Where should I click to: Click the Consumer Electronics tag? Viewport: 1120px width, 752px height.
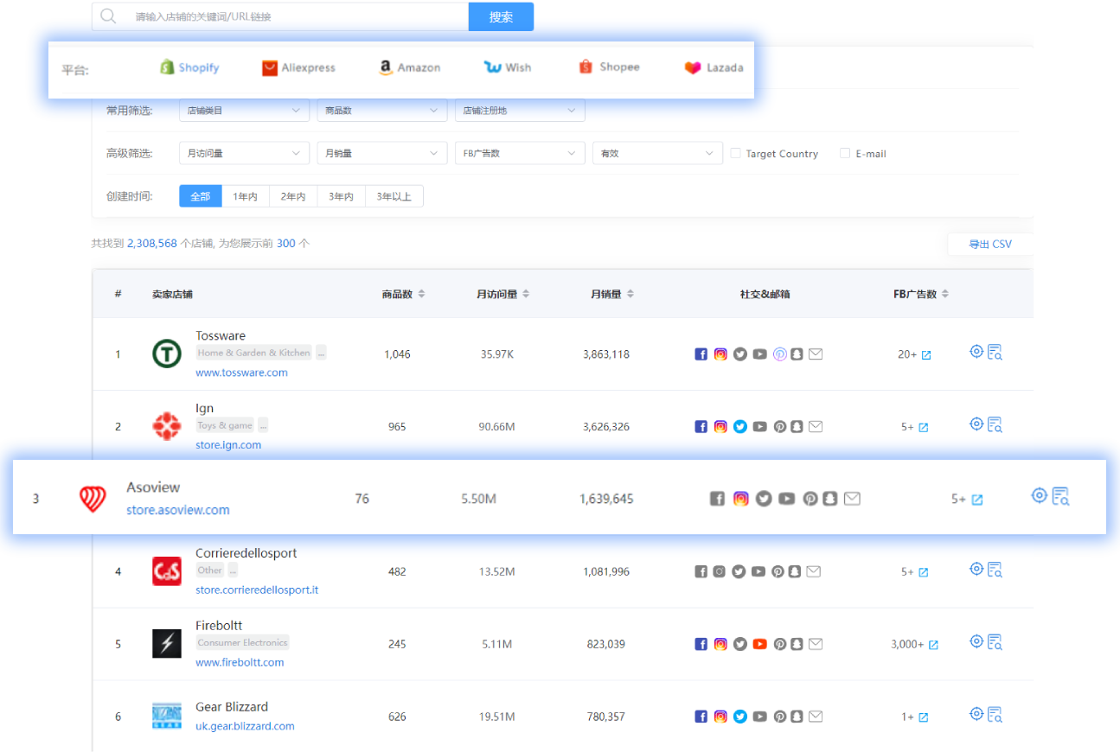tap(242, 643)
